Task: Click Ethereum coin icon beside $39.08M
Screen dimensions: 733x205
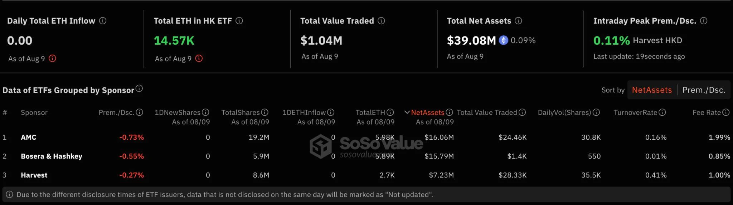Action: click(x=504, y=40)
